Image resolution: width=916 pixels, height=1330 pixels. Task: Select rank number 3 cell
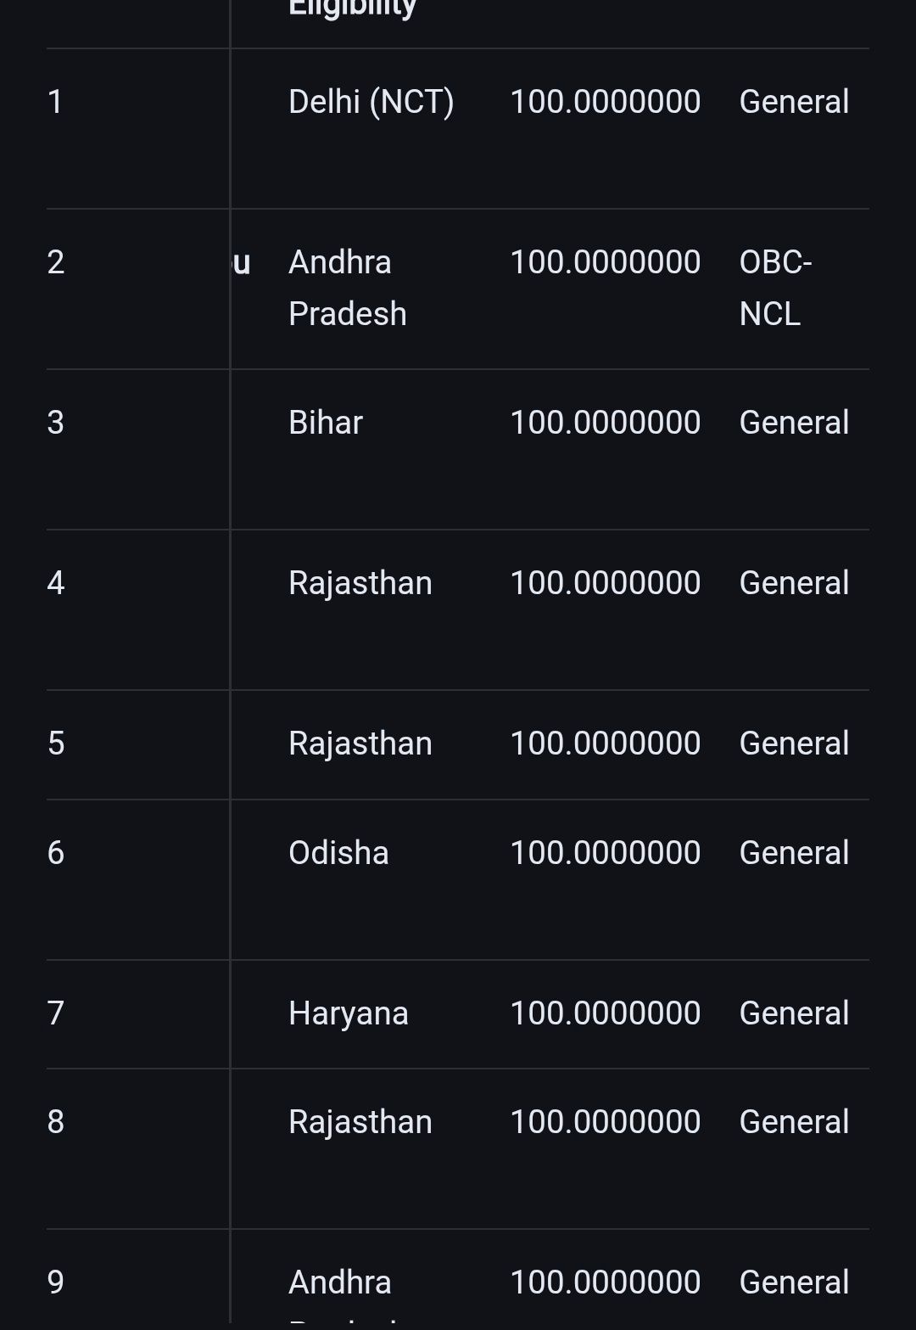[x=56, y=423]
